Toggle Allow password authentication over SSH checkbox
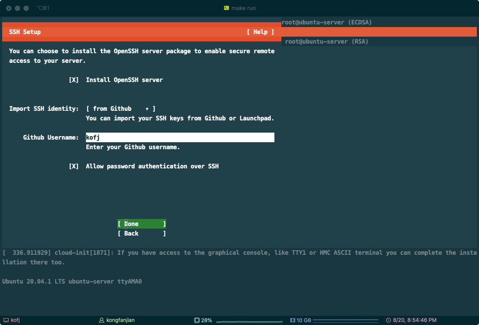The width and height of the screenshot is (479, 325). tap(74, 166)
